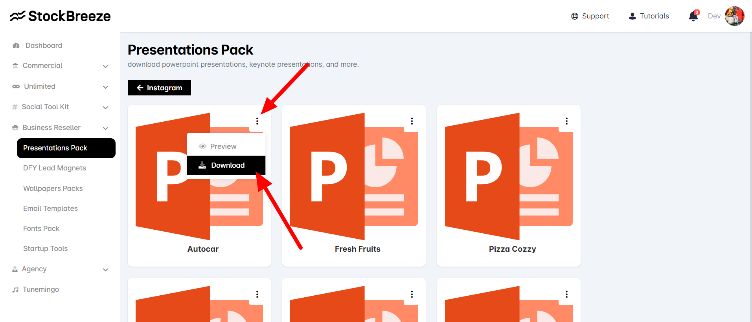The width and height of the screenshot is (752, 322).
Task: Expand the Social Tool Kit chevron
Action: pos(105,107)
